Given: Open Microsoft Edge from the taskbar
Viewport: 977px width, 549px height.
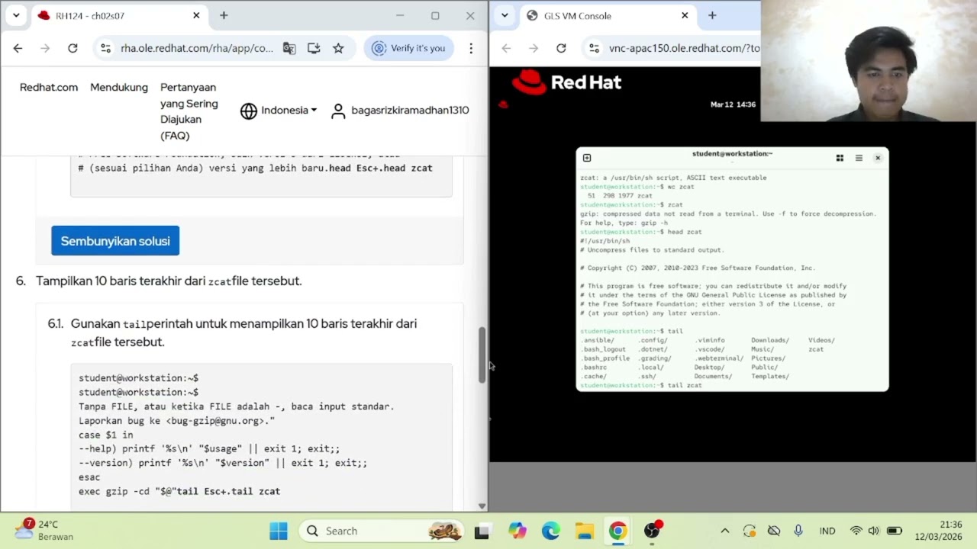Looking at the screenshot, I should [x=551, y=531].
